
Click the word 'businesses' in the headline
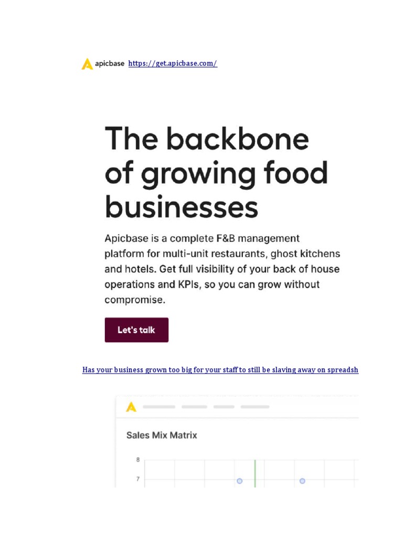[x=182, y=206]
